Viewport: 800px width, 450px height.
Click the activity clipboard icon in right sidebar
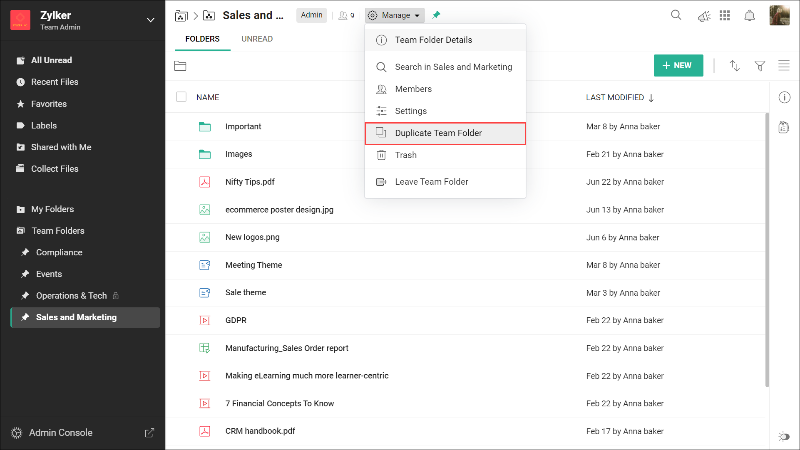[784, 127]
